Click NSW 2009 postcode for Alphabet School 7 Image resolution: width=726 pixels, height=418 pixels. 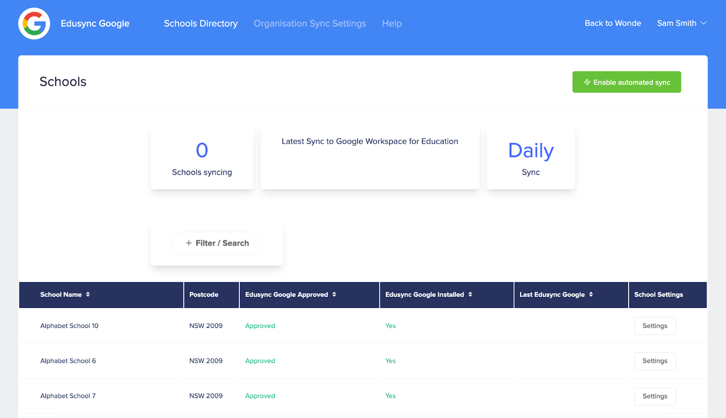tap(206, 396)
